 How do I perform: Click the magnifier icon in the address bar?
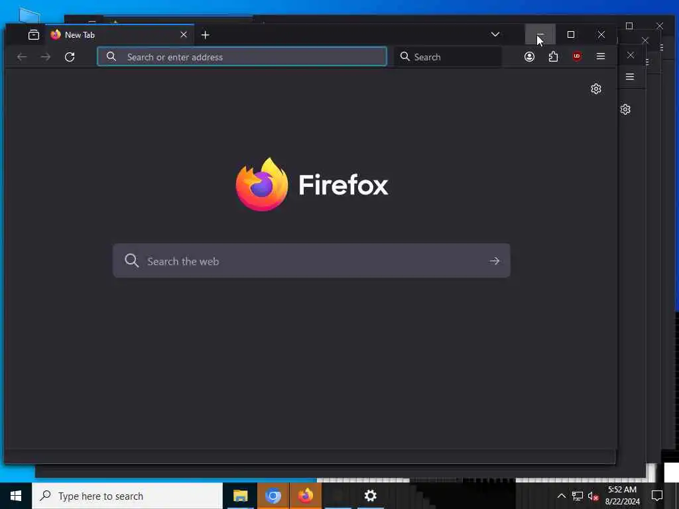tap(111, 57)
